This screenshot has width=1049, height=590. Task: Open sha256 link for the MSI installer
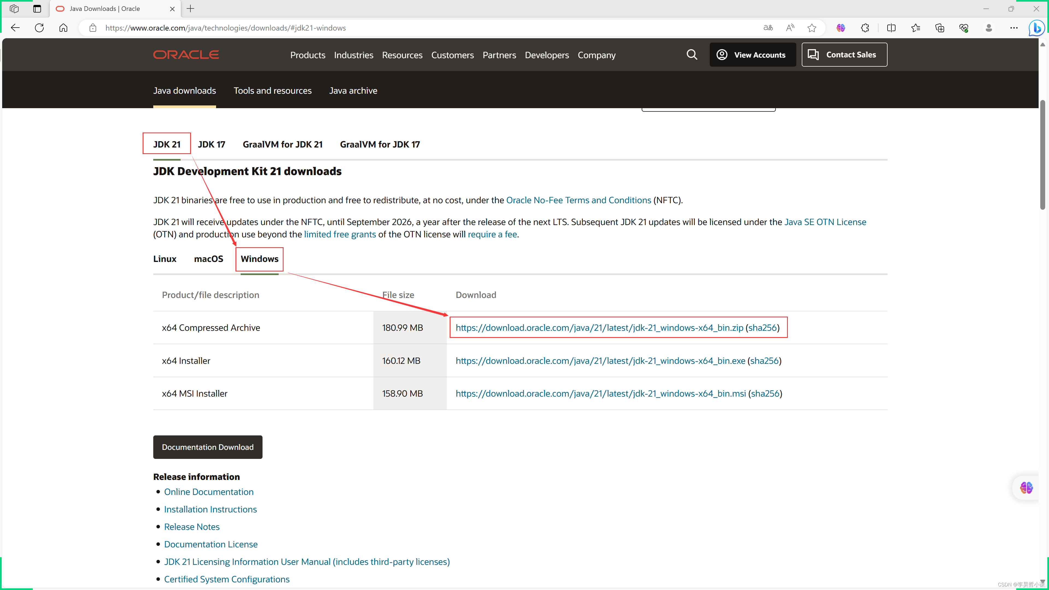point(765,393)
